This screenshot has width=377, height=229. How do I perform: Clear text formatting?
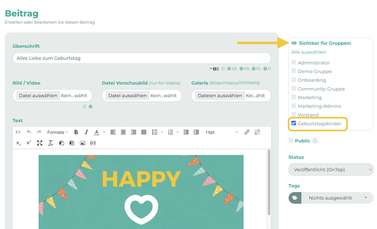[50, 143]
